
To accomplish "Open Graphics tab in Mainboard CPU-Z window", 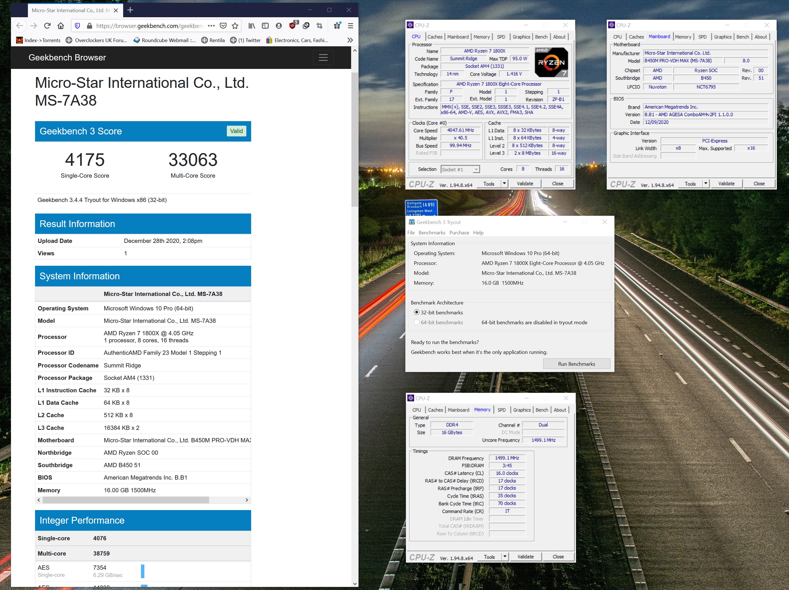I will 723,37.
